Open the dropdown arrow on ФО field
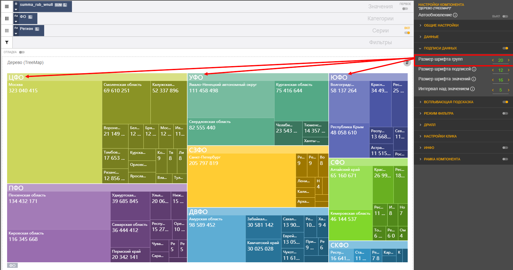 coord(16,22)
